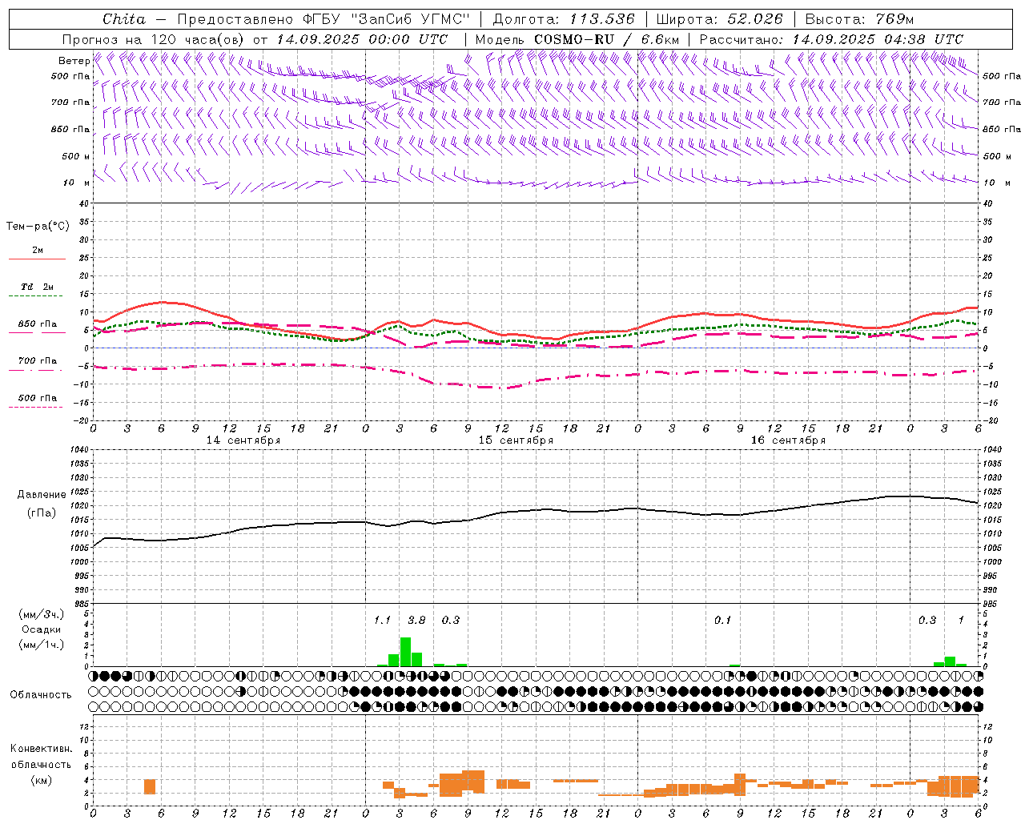Click the "3.8" three-hour precipitation total
The image size is (1025, 820).
pyautogui.click(x=416, y=621)
